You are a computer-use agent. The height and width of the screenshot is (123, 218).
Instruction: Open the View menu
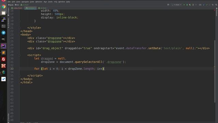(18, 2)
